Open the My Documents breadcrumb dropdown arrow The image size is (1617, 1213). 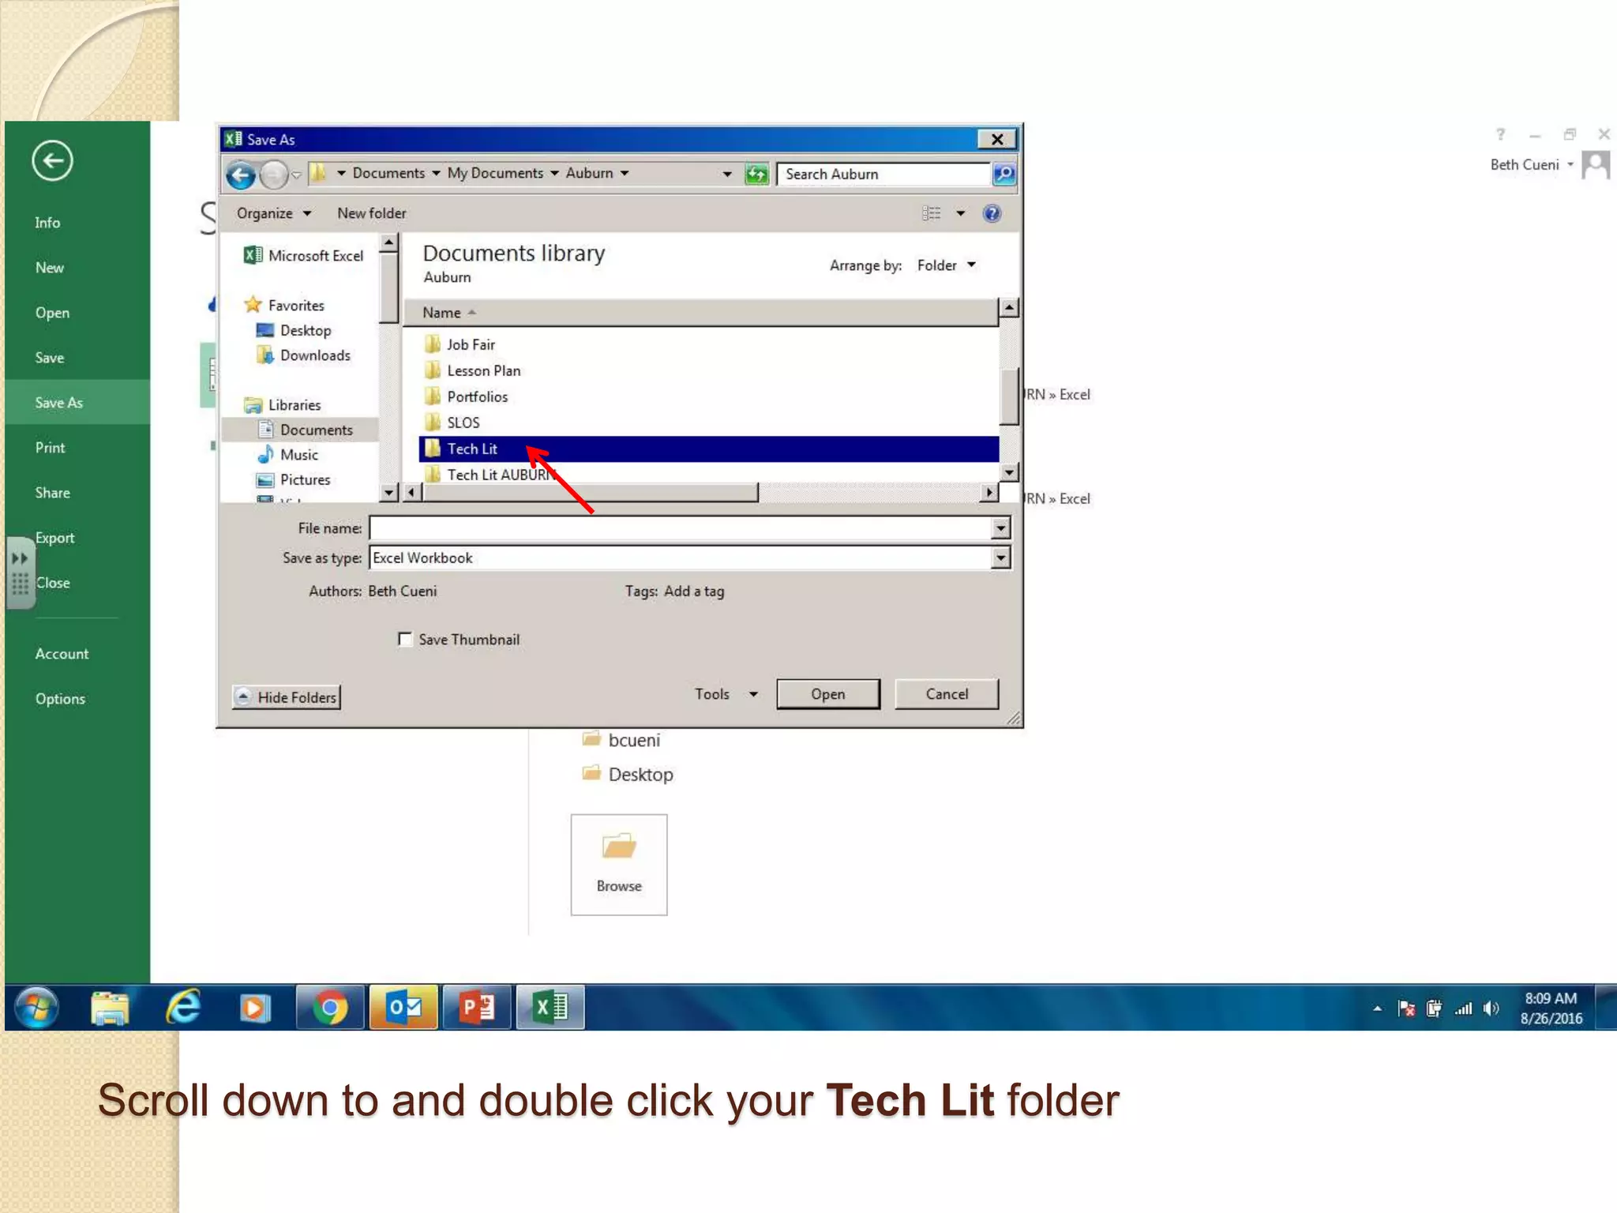[554, 173]
